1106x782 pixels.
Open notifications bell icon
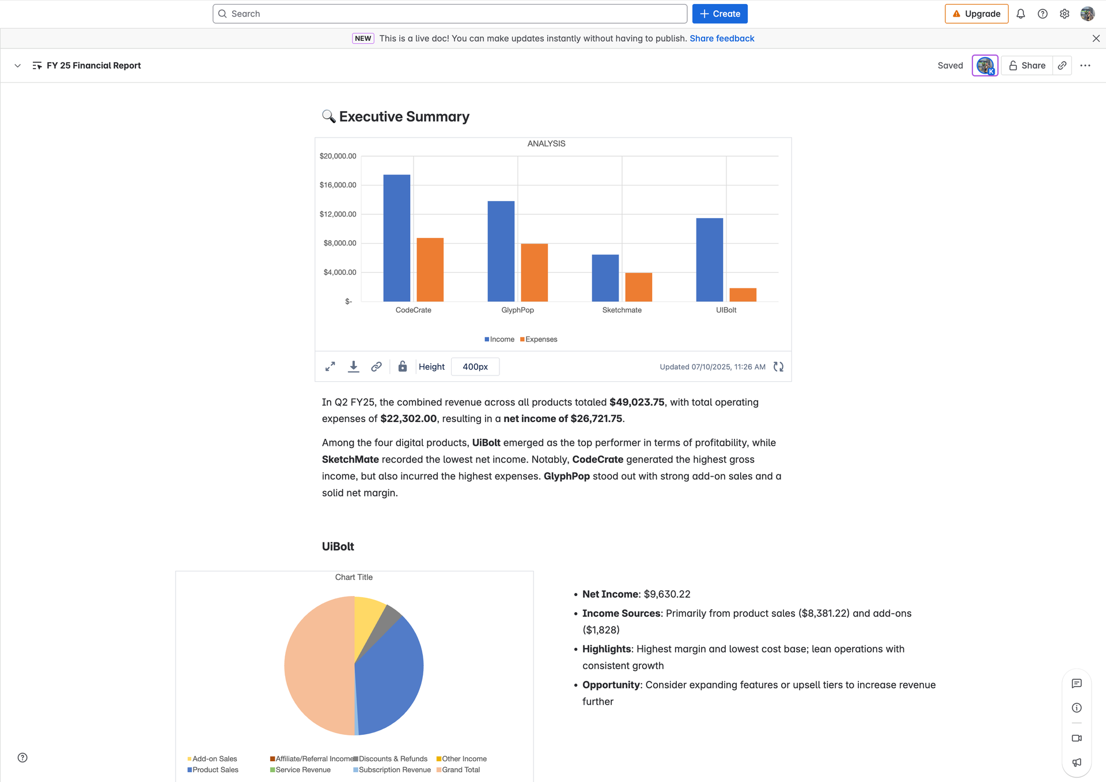click(1021, 14)
